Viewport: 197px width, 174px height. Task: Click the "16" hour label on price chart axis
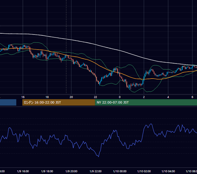(23, 97)
